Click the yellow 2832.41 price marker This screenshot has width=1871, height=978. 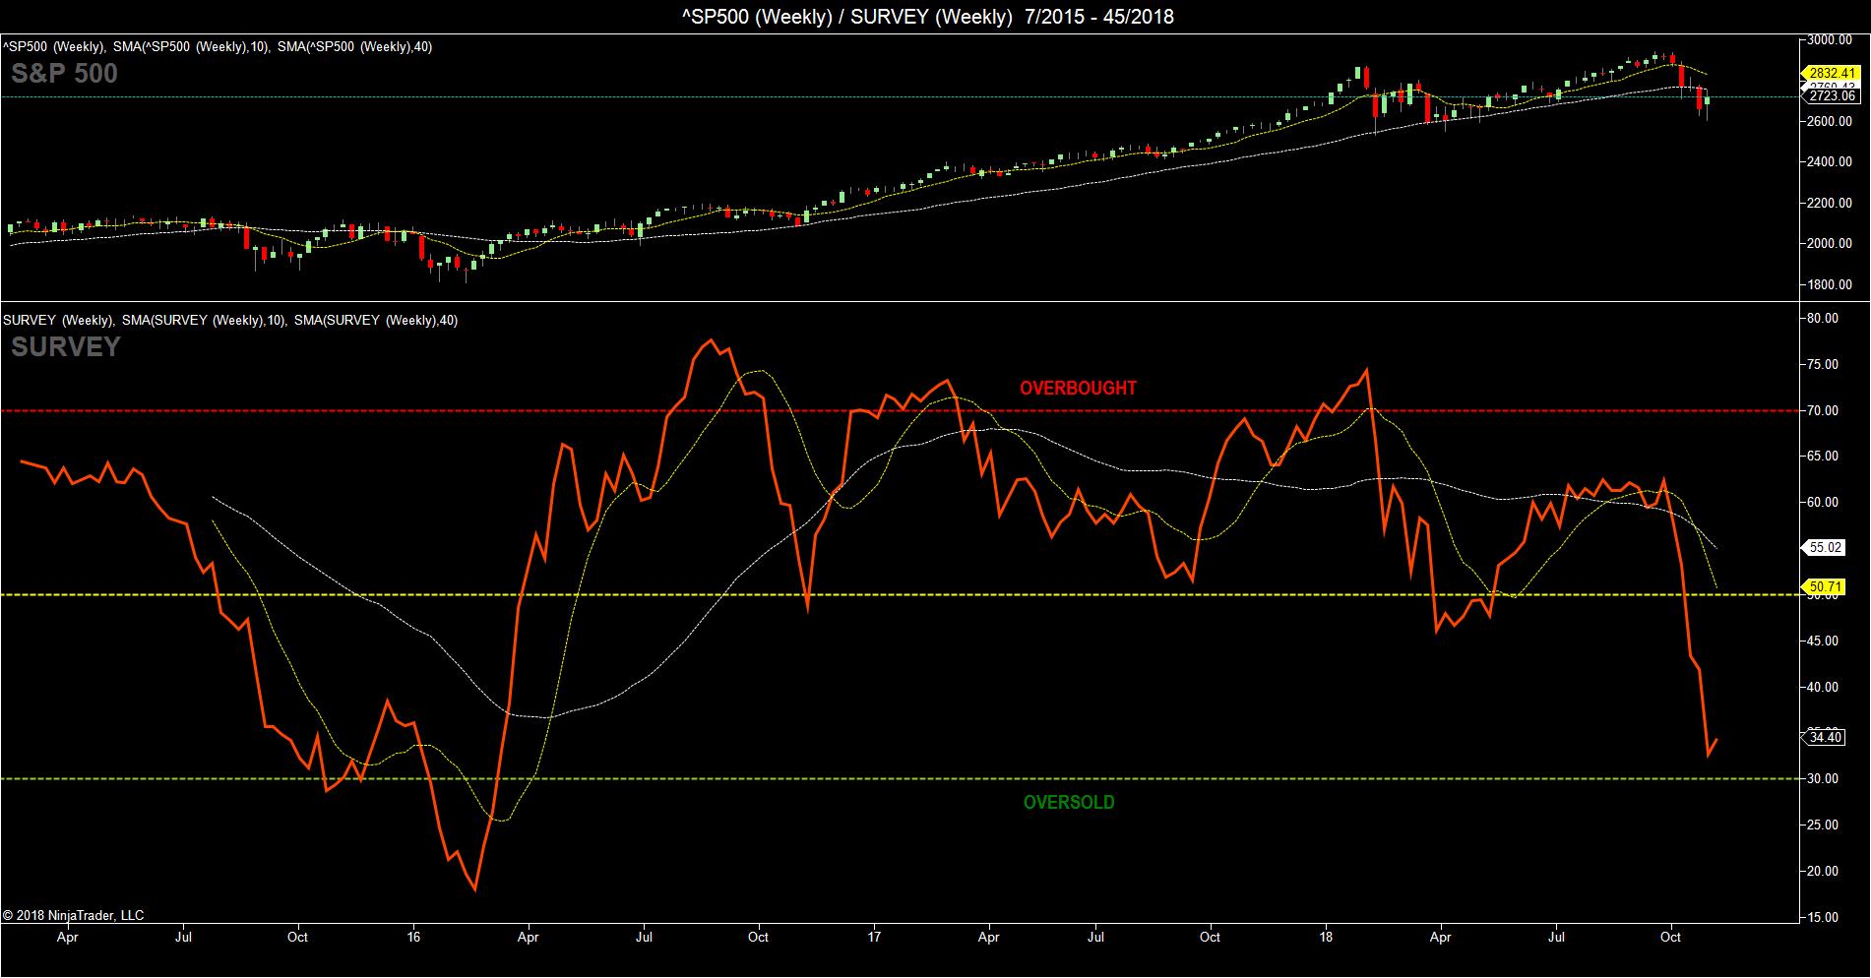(1832, 73)
